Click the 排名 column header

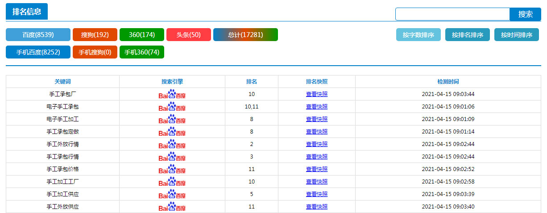click(252, 82)
